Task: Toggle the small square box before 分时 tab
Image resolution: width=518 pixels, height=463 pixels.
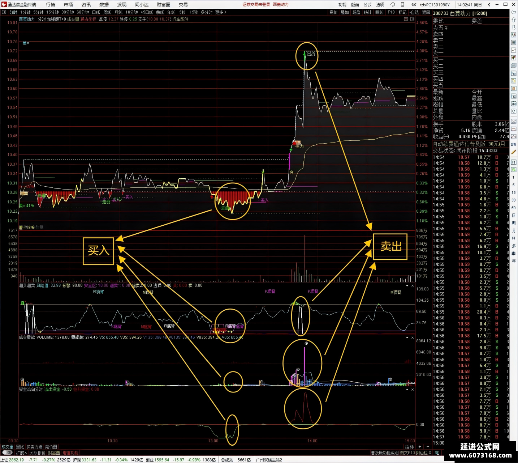Action: (x=4, y=12)
